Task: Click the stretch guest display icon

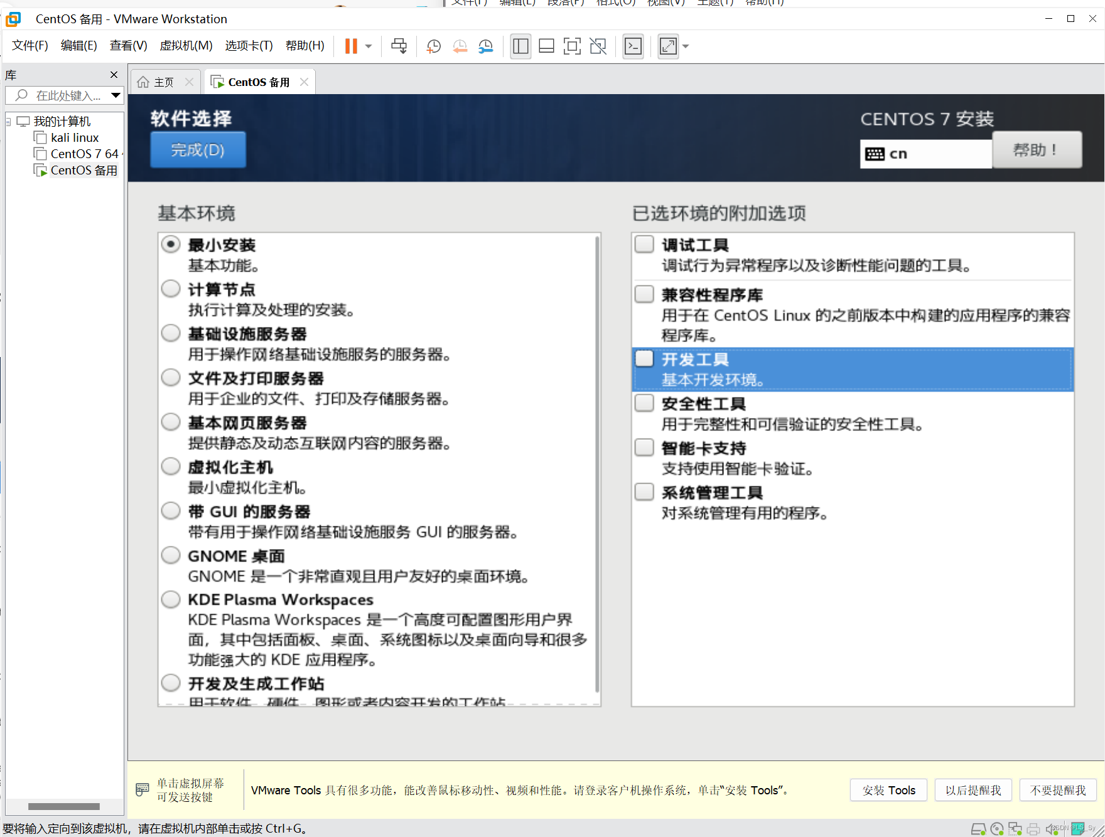Action: tap(668, 46)
